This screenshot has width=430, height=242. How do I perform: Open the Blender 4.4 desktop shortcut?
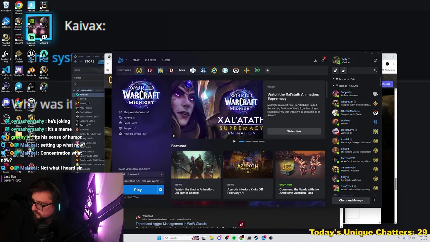31,71
